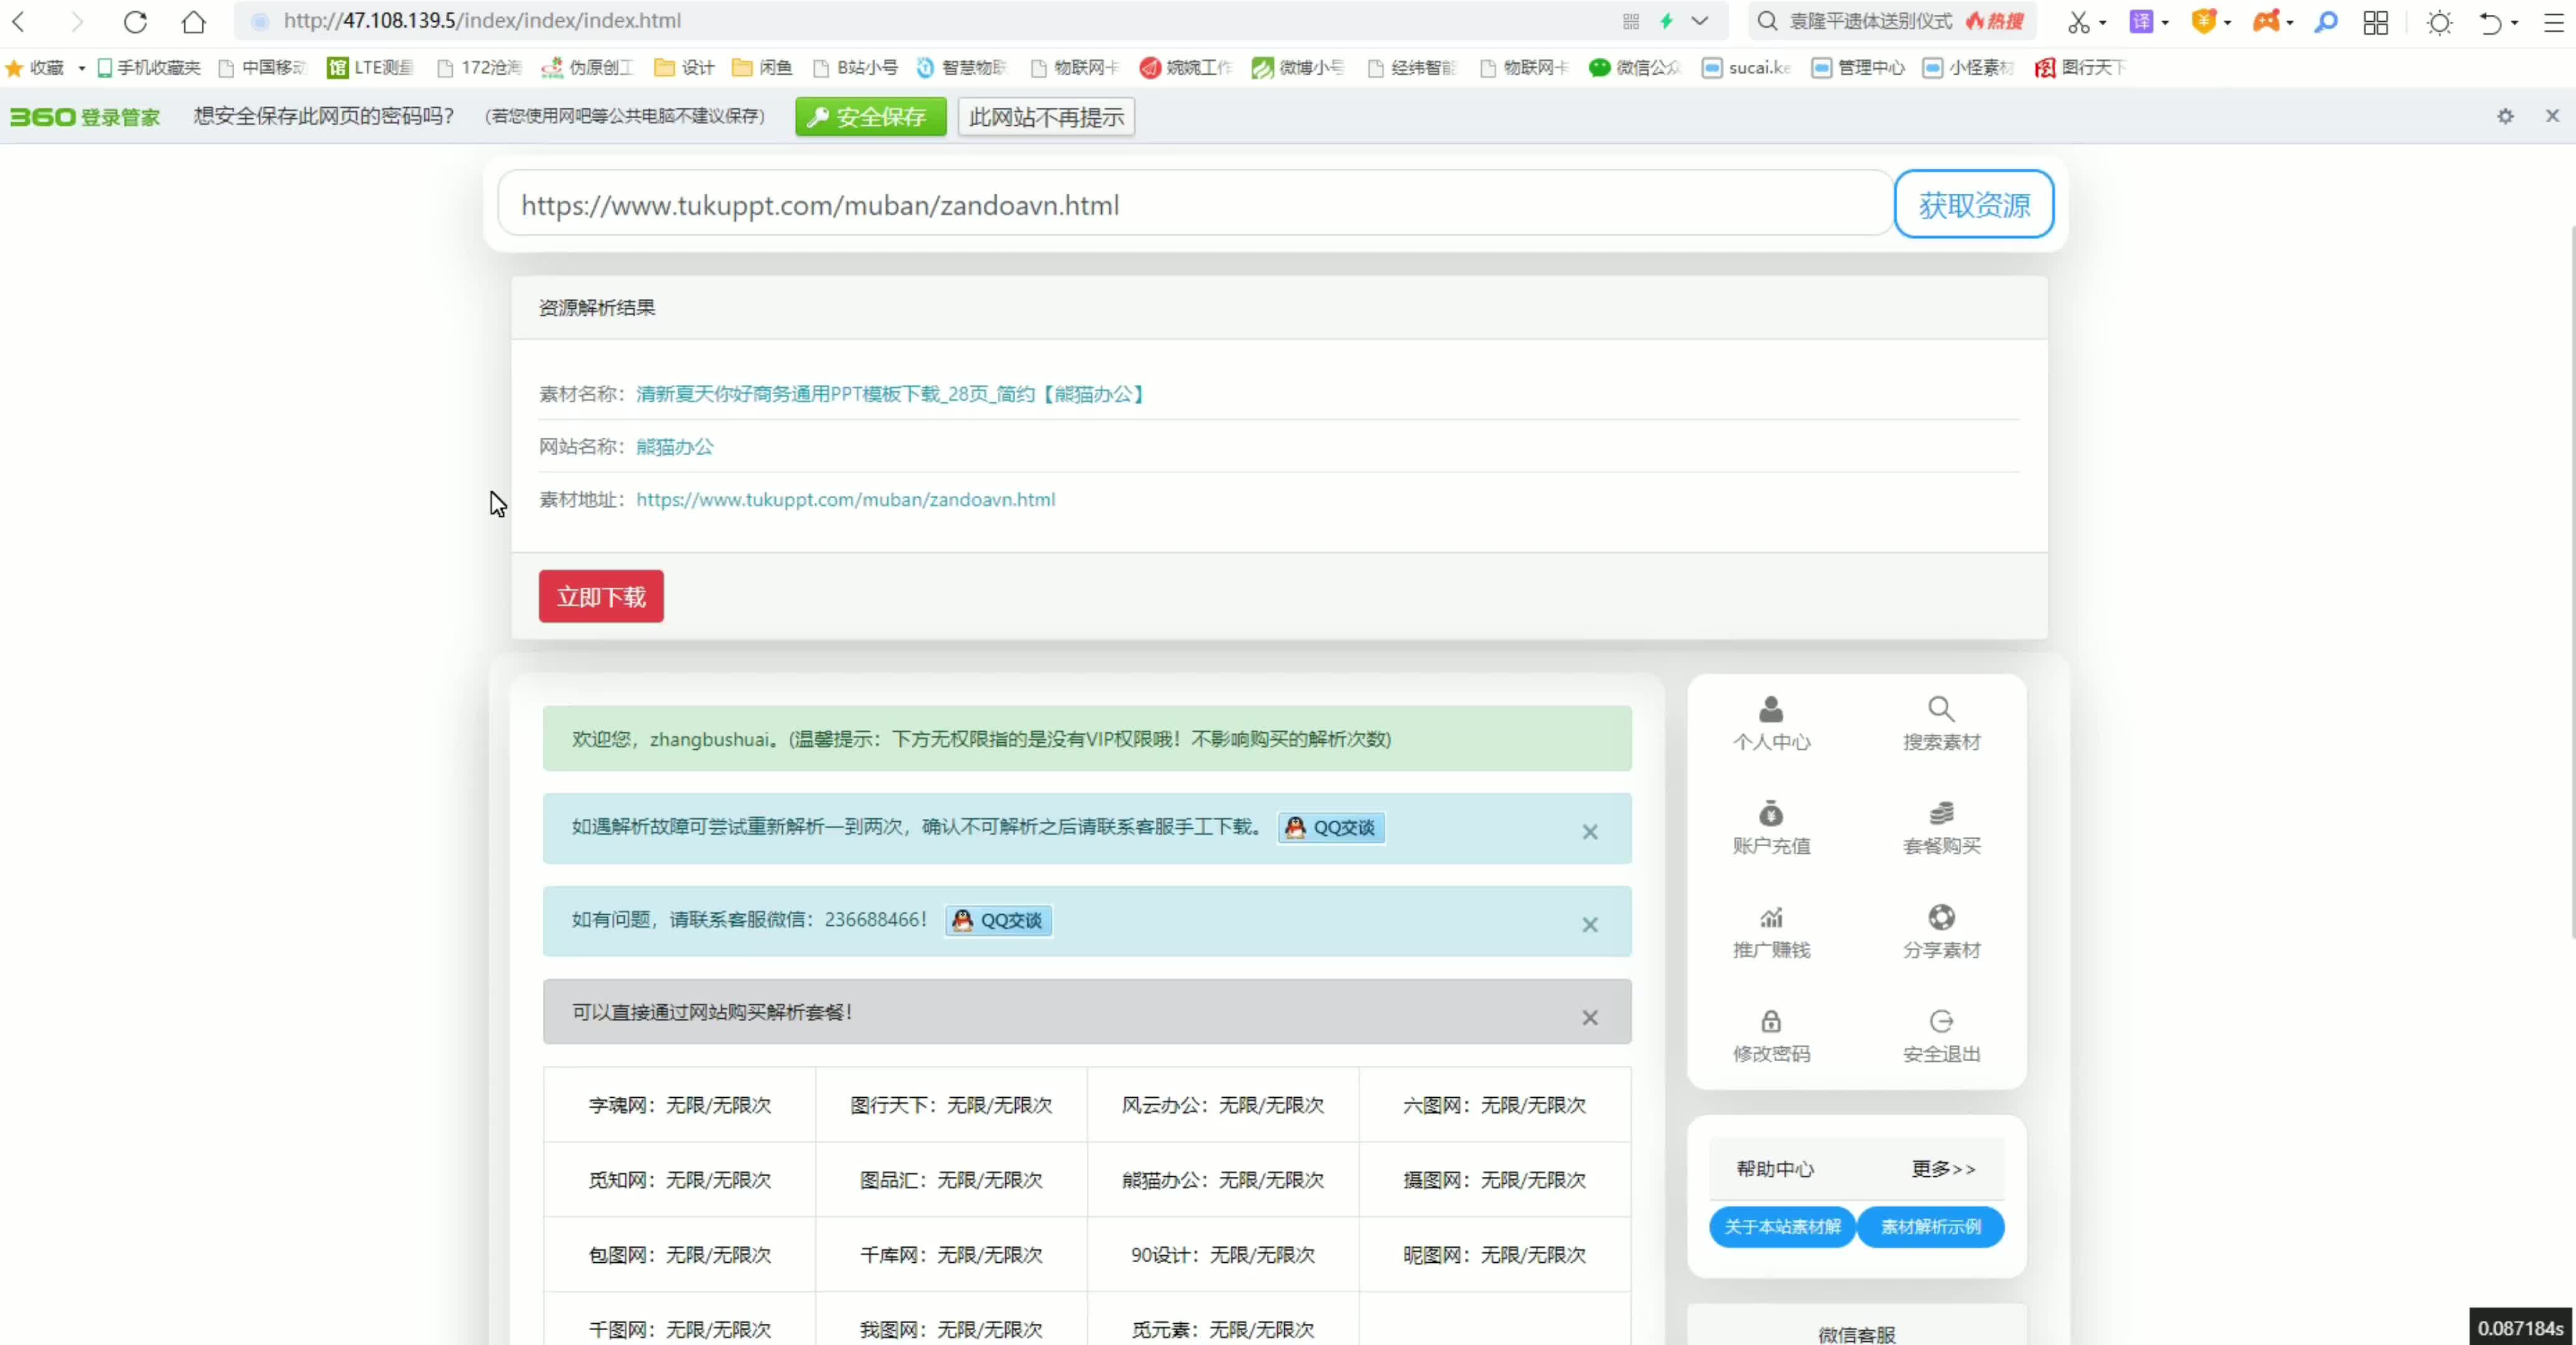Open the extensions grid icon
Image resolution: width=2576 pixels, height=1345 pixels.
[x=2376, y=22]
